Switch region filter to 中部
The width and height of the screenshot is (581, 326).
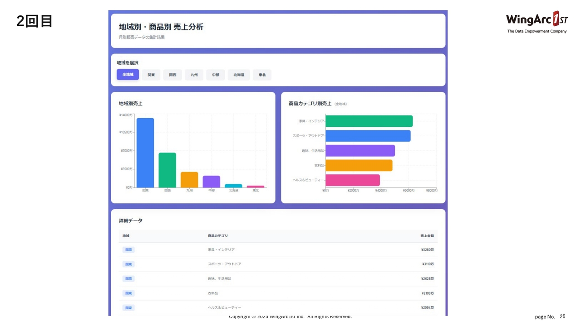point(216,75)
